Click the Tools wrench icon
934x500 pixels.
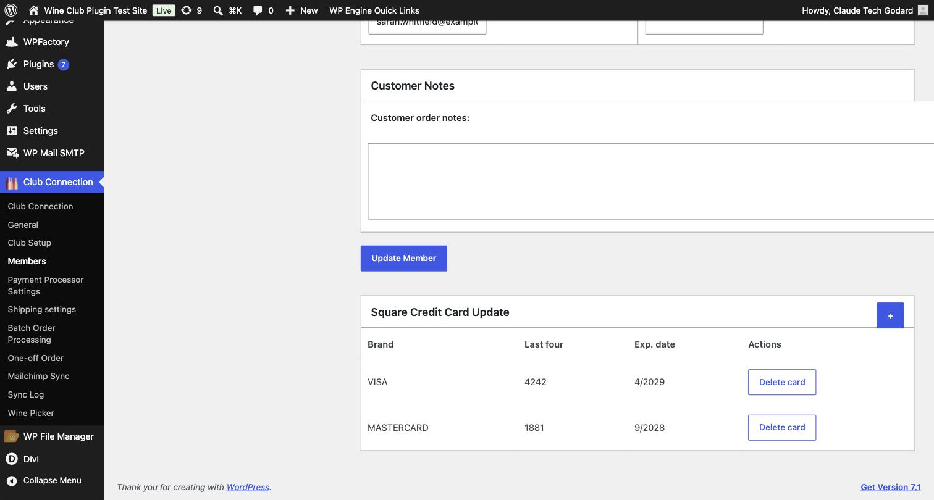click(12, 109)
